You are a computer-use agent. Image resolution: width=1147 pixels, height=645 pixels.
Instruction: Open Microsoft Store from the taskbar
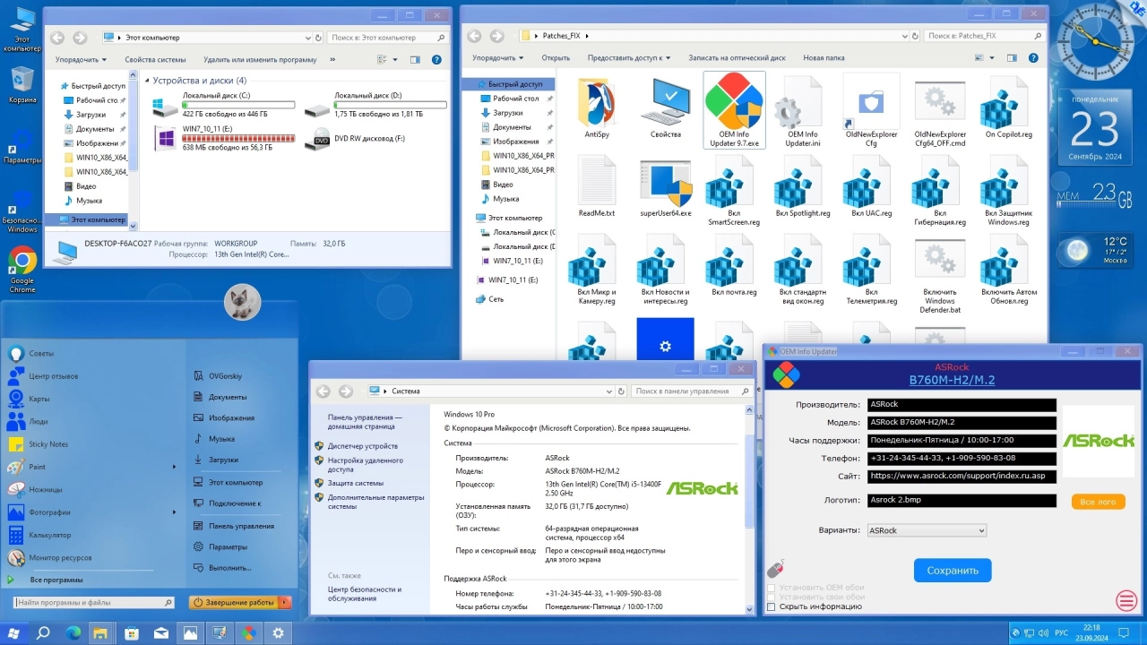pos(132,632)
